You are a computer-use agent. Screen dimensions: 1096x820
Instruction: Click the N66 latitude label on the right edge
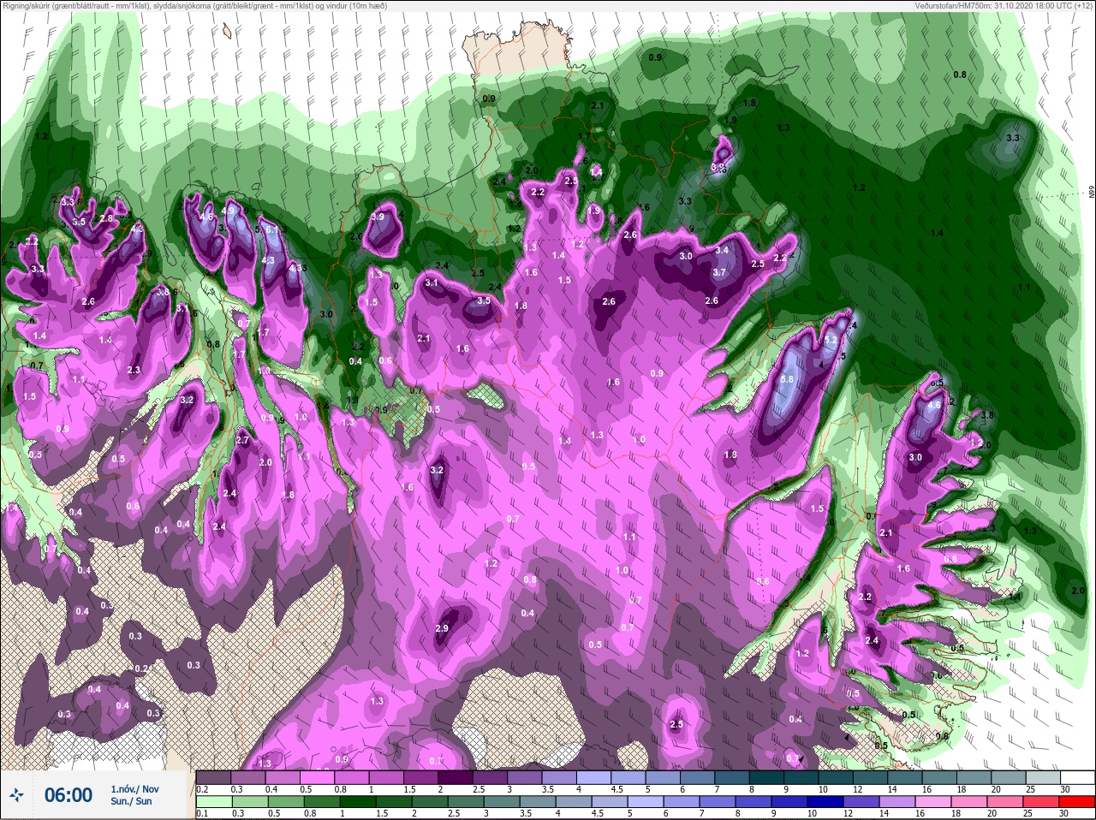point(1091,193)
